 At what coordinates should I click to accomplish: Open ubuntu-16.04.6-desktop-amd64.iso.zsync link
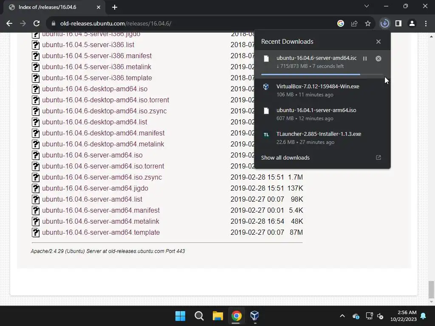(x=105, y=111)
